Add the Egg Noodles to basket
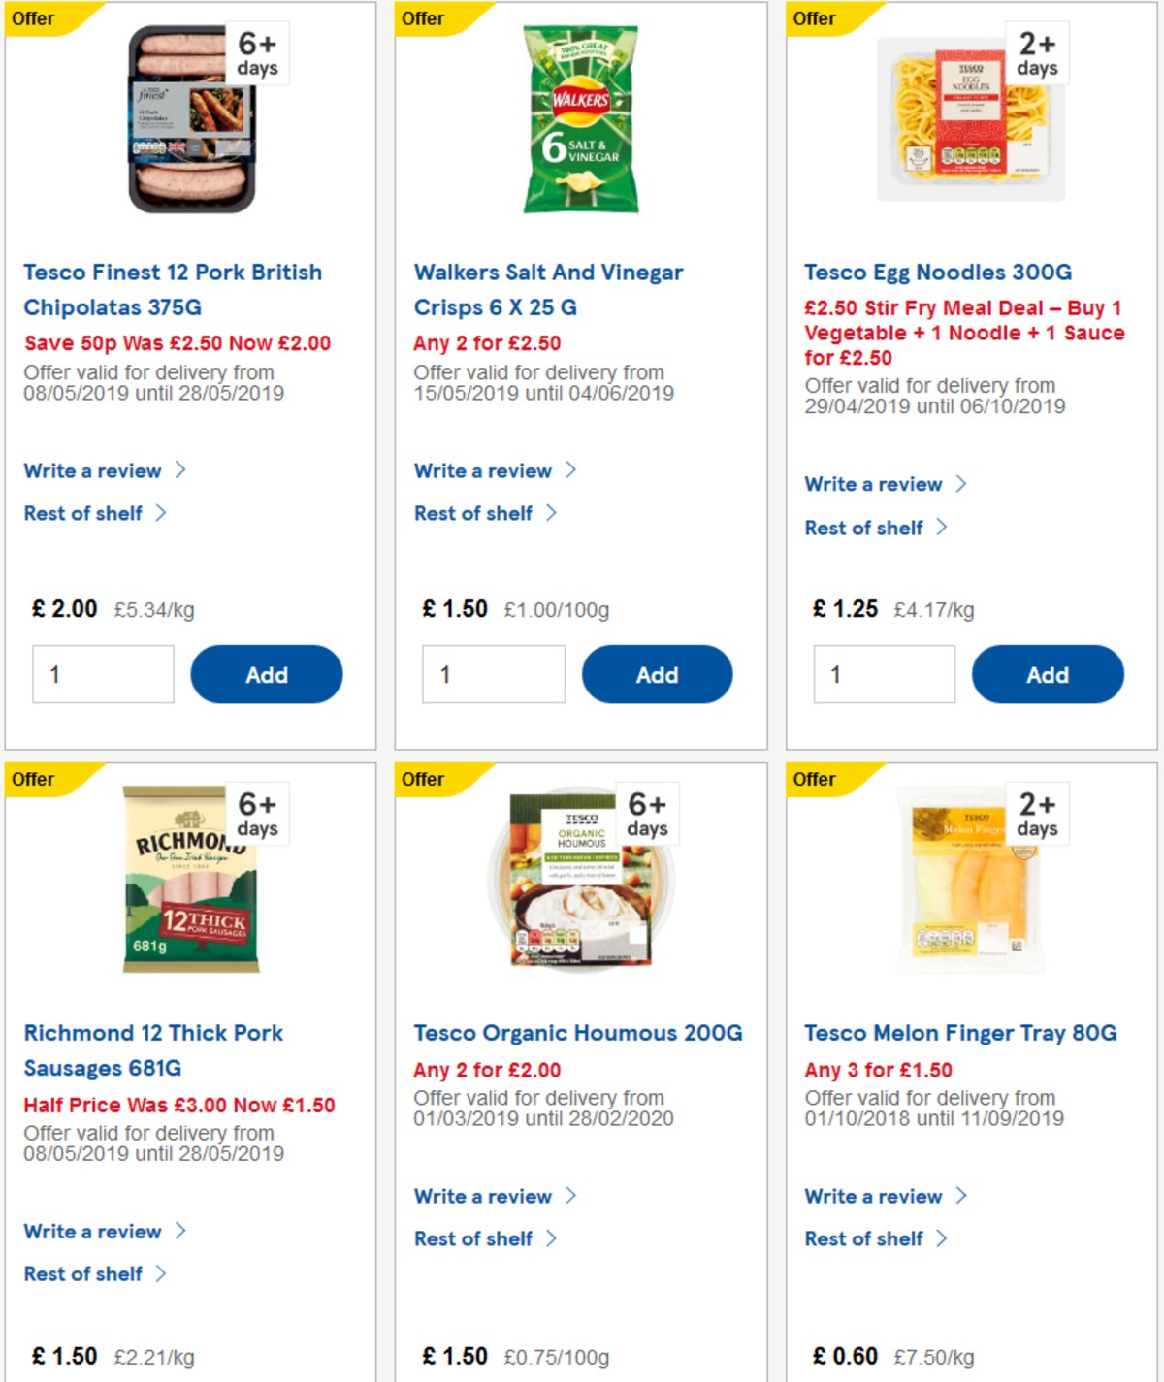The width and height of the screenshot is (1164, 1382). click(x=1048, y=673)
